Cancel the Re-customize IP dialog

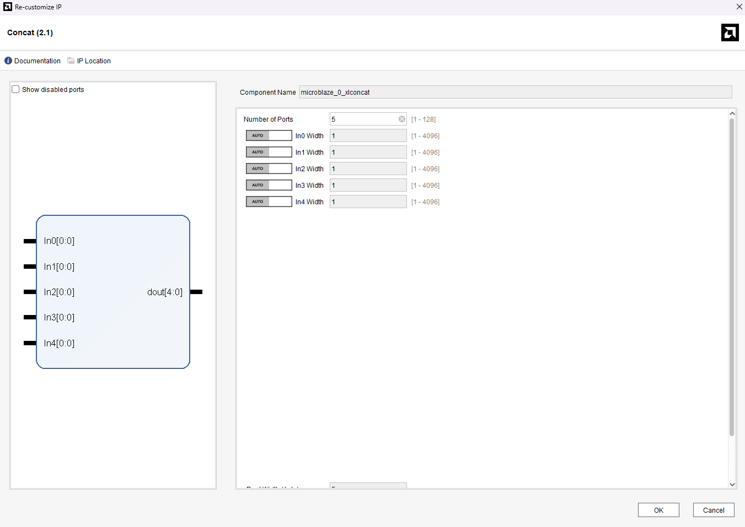click(x=713, y=510)
